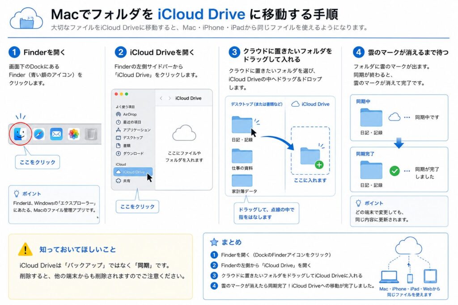Click the Mac・iPhone・iPad・Webから caption
The height and width of the screenshot is (305, 458).
(410, 289)
